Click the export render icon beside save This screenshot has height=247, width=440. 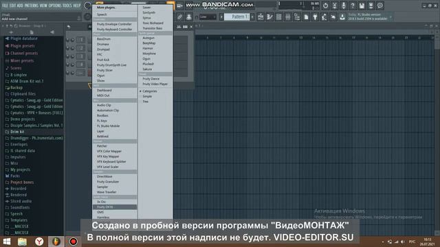pyautogui.click(x=371, y=5)
